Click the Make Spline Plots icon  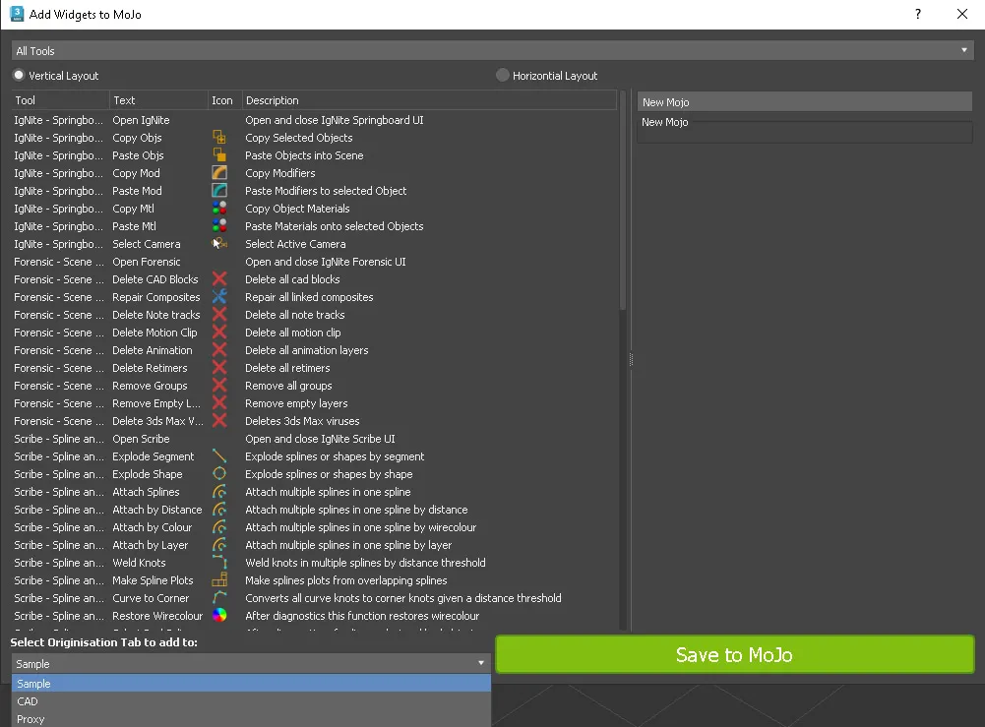(x=219, y=580)
